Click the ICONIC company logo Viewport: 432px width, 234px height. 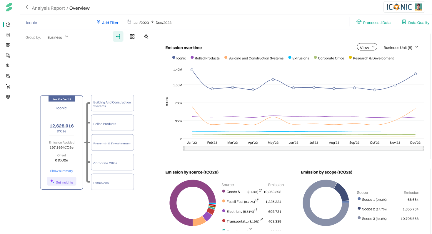tap(399, 7)
